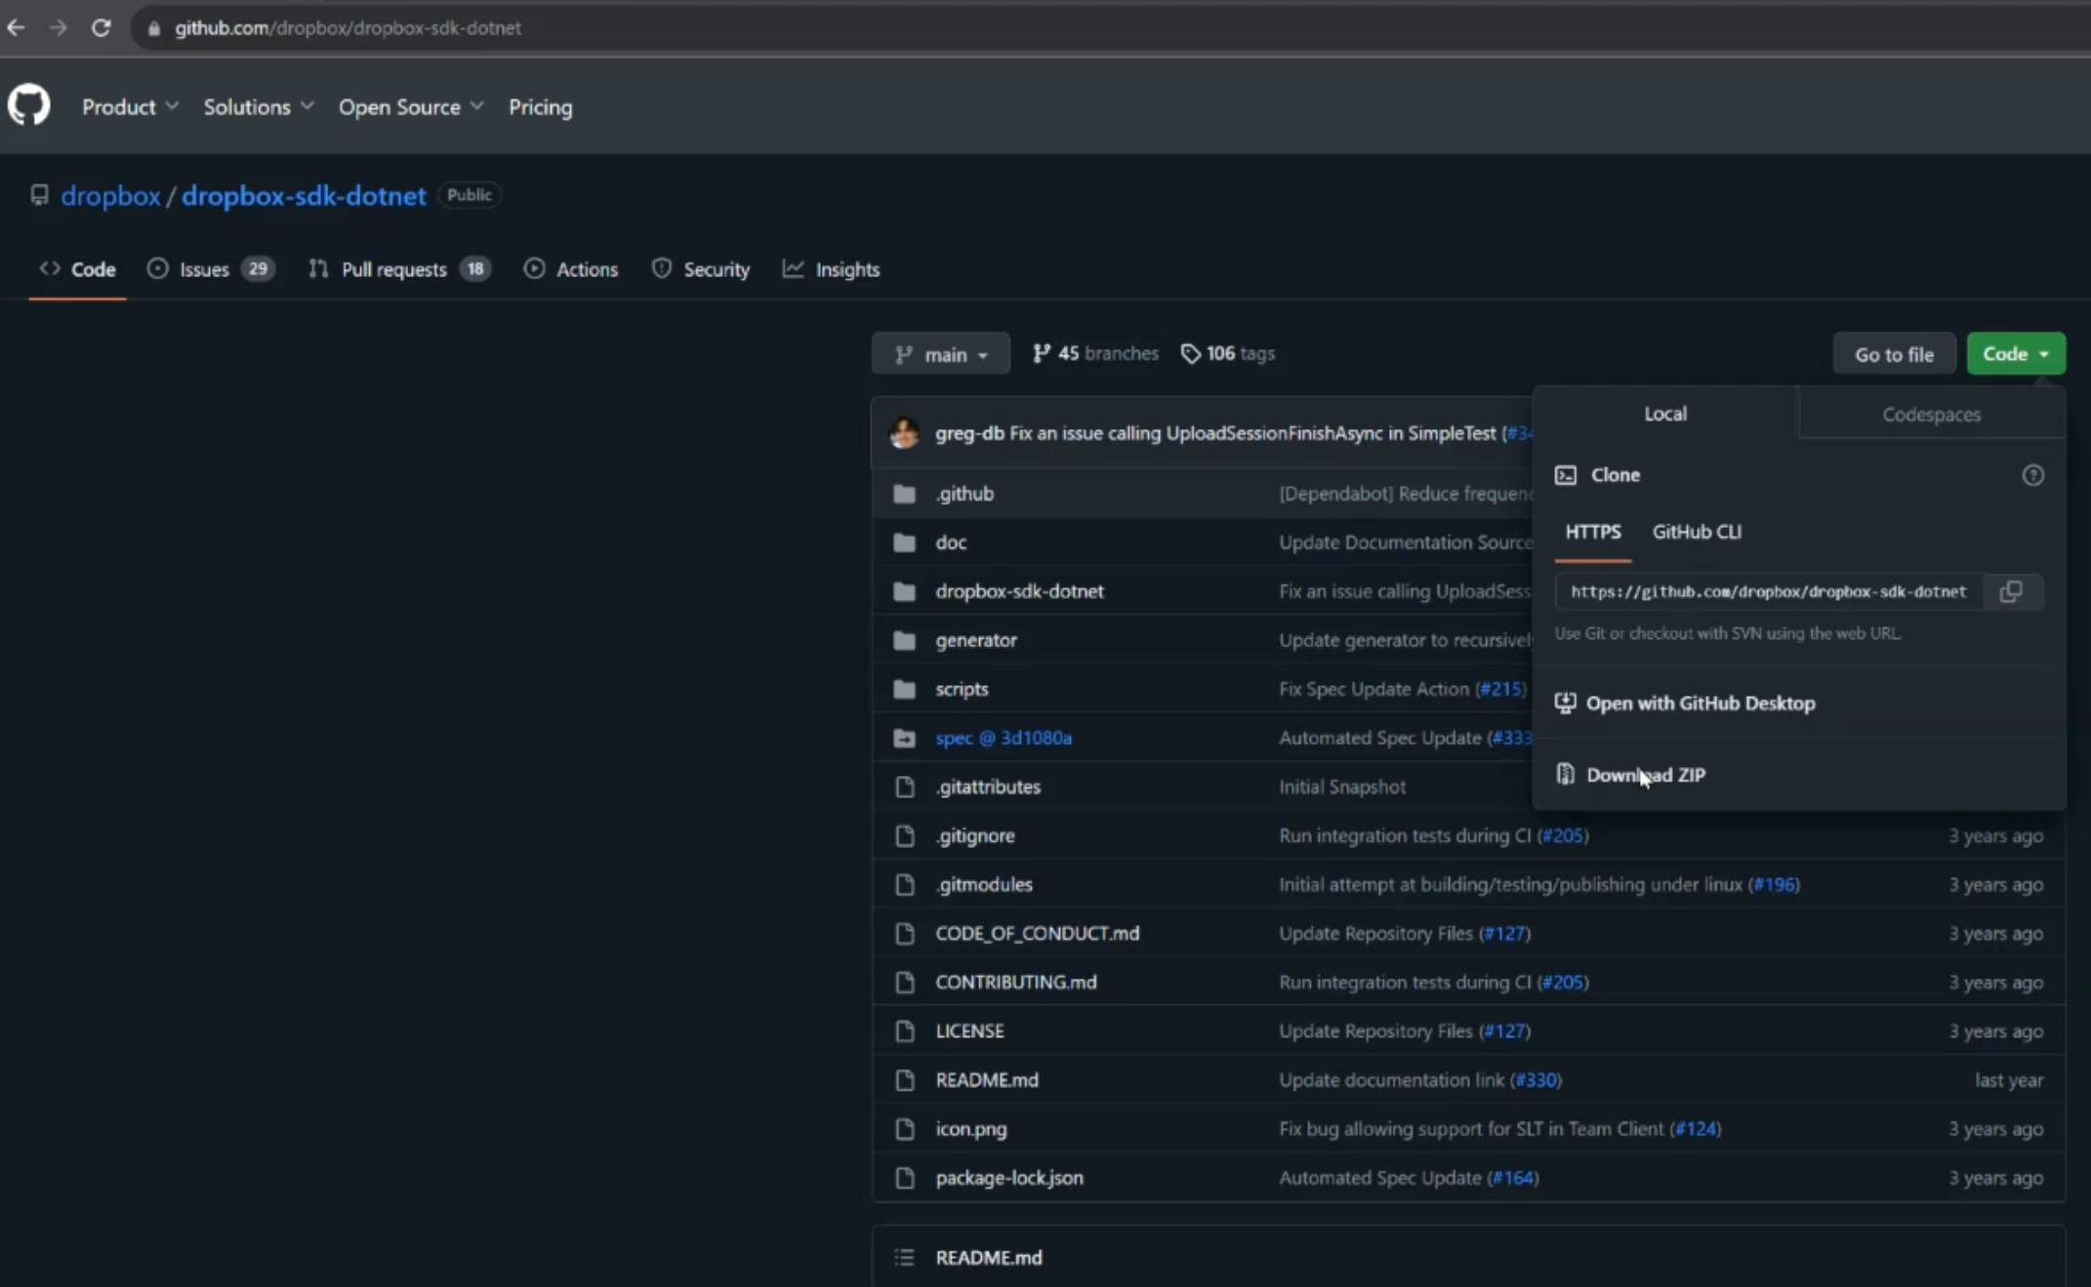Image resolution: width=2091 pixels, height=1287 pixels.
Task: Open pull request #330 link
Action: click(1537, 1080)
